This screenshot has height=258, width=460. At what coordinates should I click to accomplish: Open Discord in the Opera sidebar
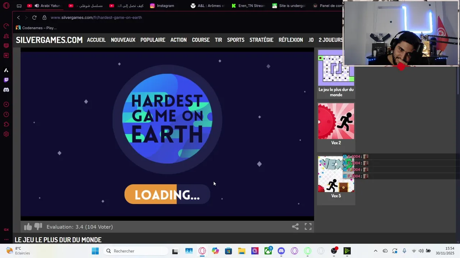[x=6, y=90]
